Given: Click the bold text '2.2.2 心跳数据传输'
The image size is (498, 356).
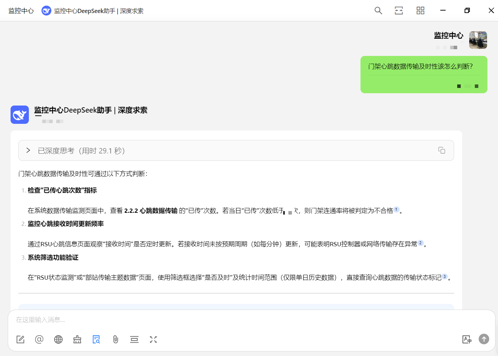Looking at the screenshot, I should click(151, 211).
